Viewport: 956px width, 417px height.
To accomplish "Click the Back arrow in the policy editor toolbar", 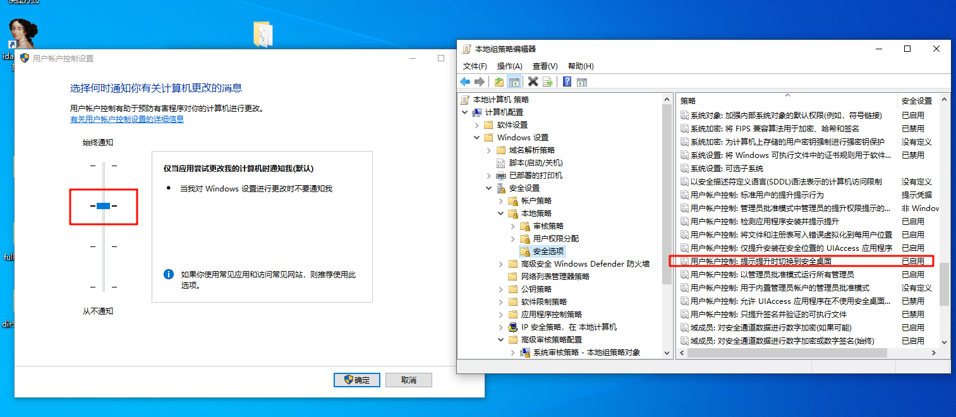I will (x=465, y=82).
